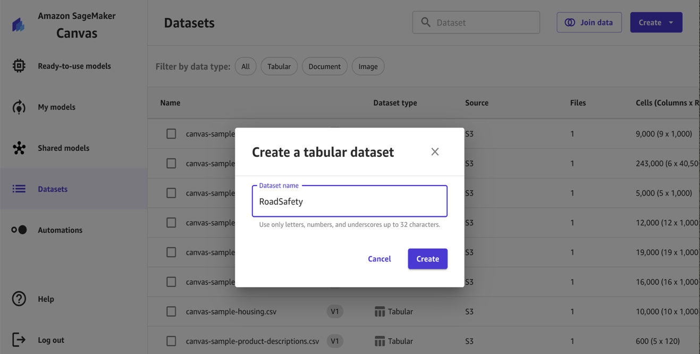Click the Log out icon
This screenshot has height=354, width=700.
click(x=19, y=340)
